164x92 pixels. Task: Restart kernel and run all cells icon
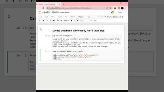pyautogui.click(x=78, y=21)
